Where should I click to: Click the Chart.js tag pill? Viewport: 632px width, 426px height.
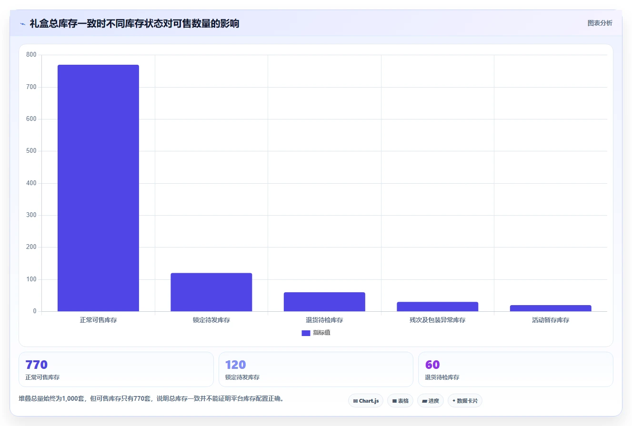click(366, 401)
